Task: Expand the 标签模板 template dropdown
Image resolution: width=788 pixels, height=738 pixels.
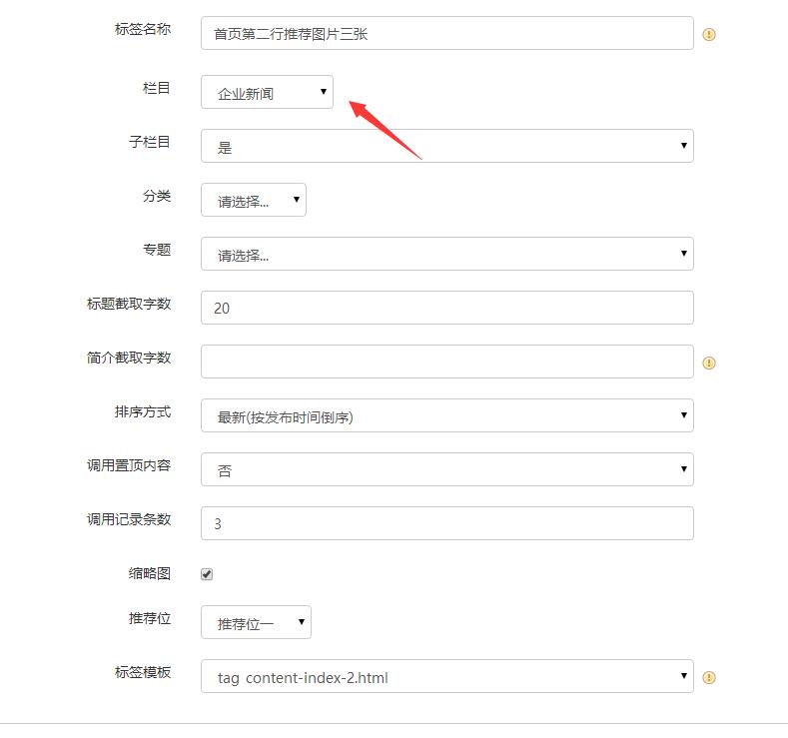Action: 446,677
